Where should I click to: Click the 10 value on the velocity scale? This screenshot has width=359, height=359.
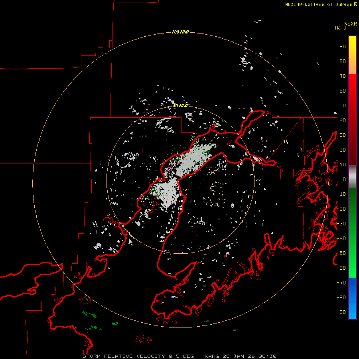click(x=343, y=165)
